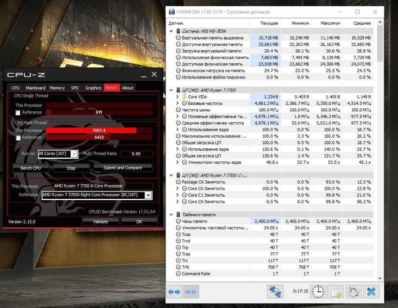Switch to the Mainboard tab
398x308 pixels.
click(36, 88)
